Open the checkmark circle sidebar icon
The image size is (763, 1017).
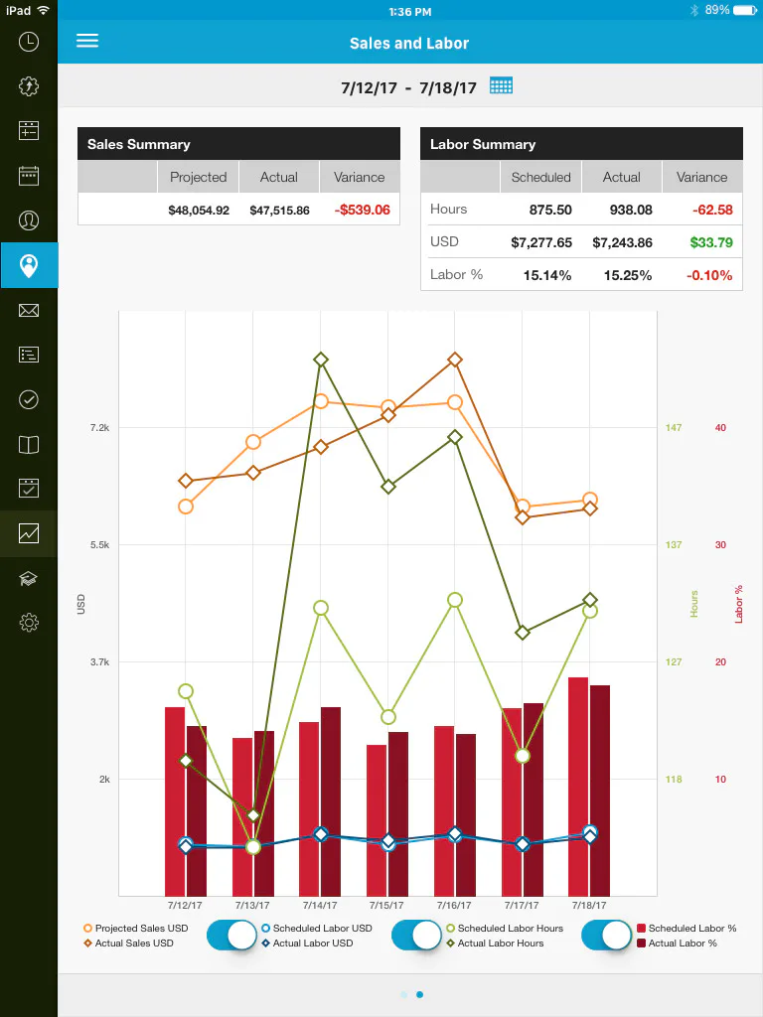29,399
